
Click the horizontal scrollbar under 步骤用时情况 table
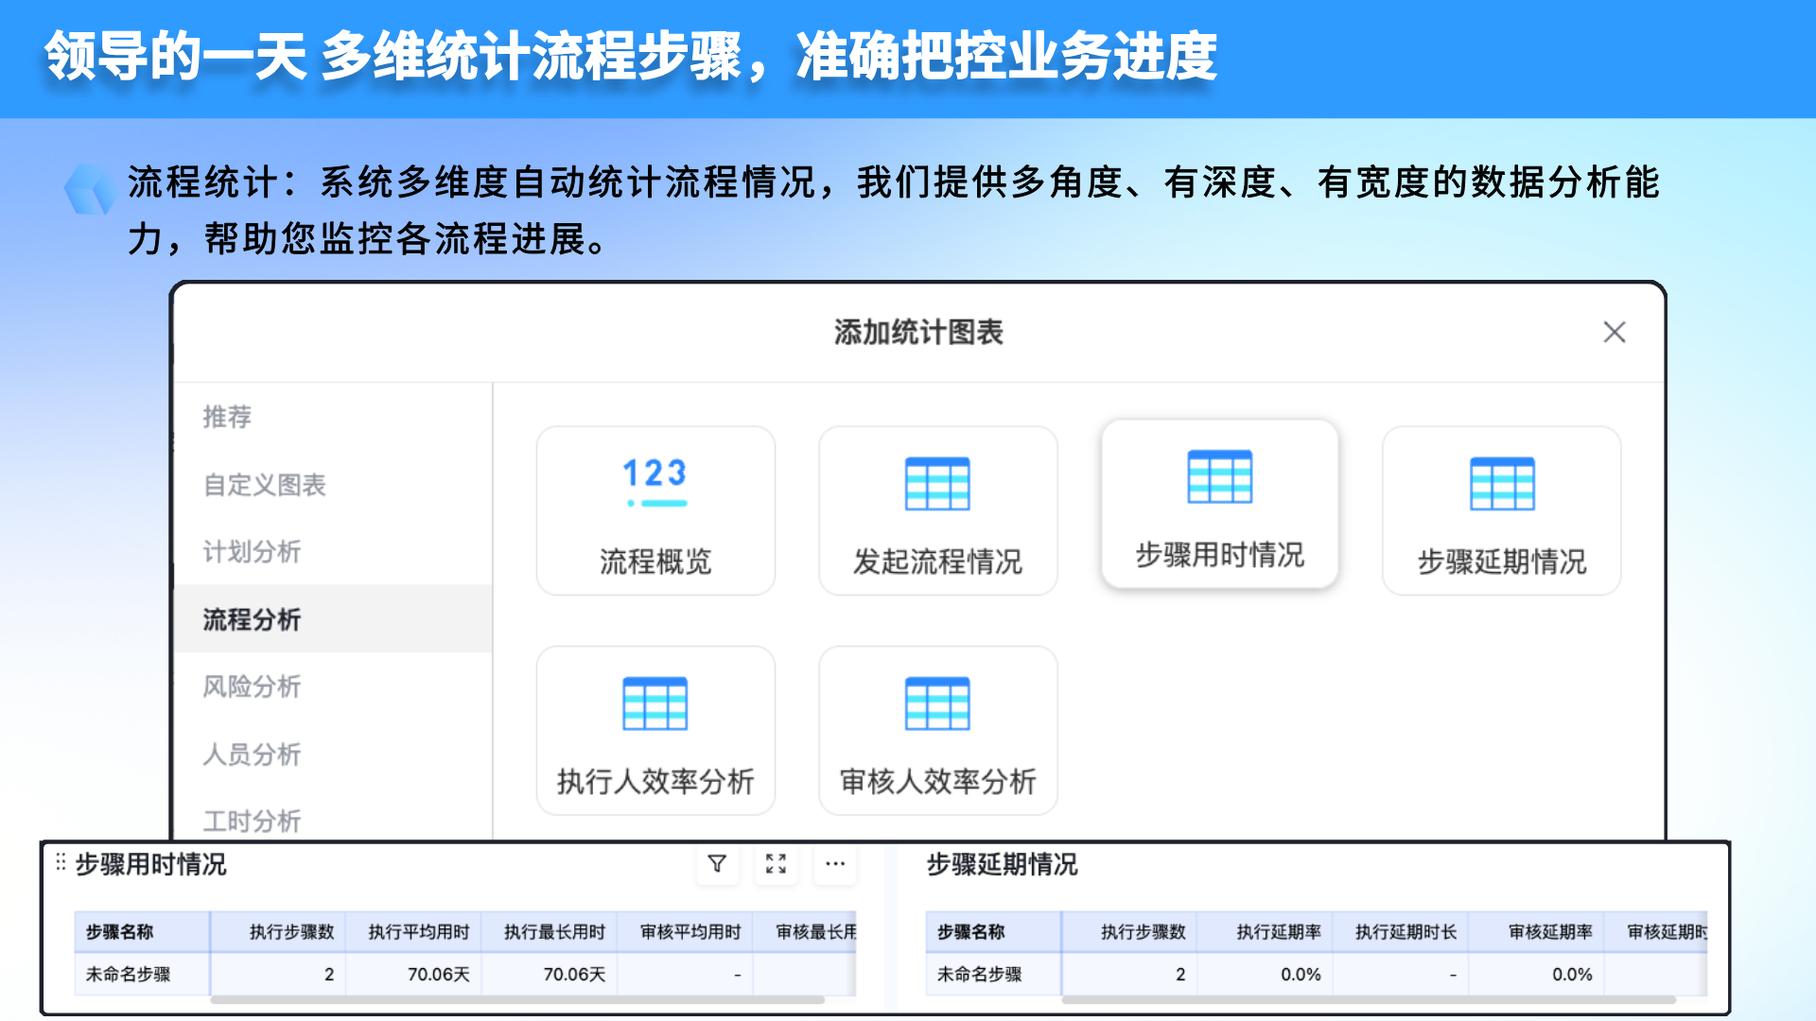pos(517,999)
